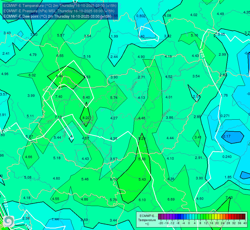Click the 2.17 temperature value
The image size is (250, 230).
(227, 136)
